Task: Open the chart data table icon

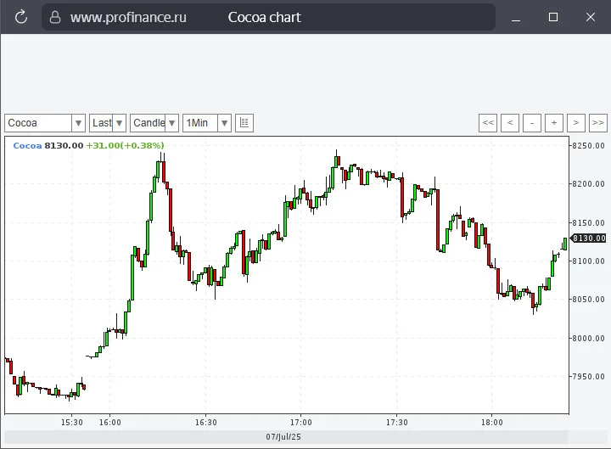Action: click(x=244, y=123)
